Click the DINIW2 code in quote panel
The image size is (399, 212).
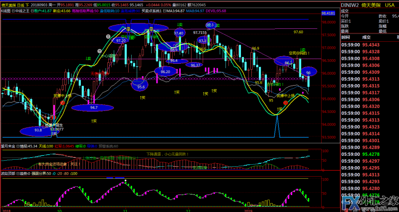coord(352,3)
